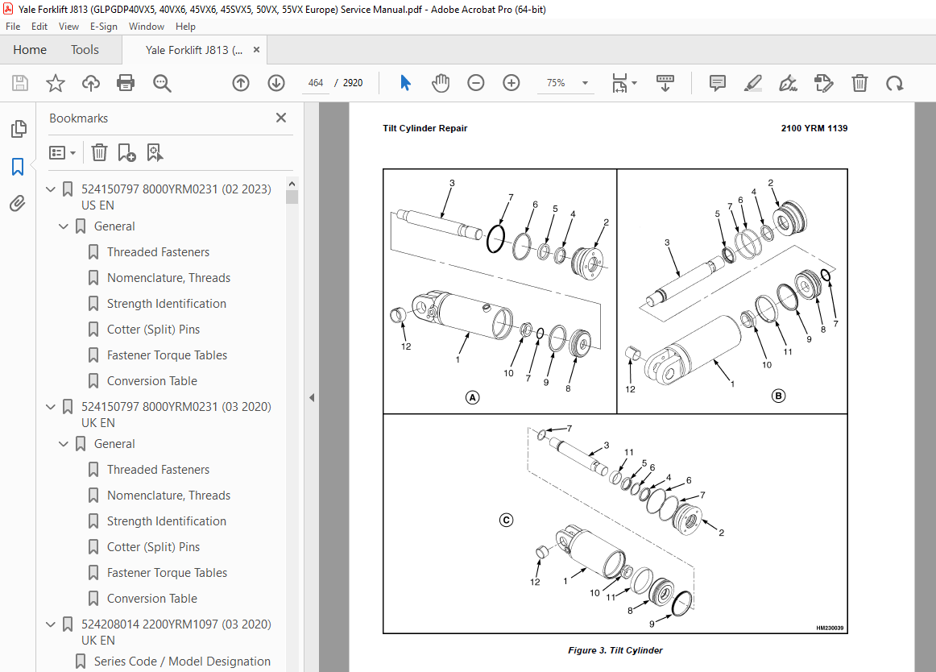Open Page Thumbnails side panel
936x672 pixels.
(19, 128)
